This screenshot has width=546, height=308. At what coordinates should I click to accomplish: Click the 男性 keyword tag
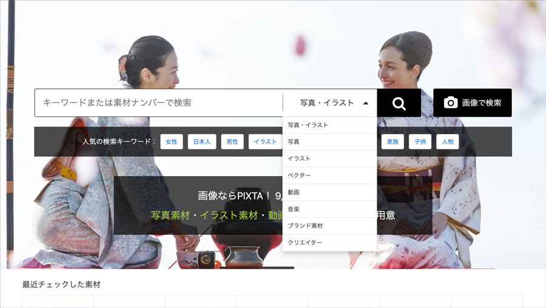(x=232, y=142)
